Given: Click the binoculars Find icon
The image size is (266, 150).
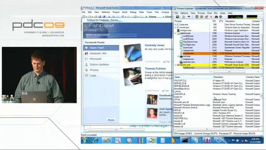Looking at the screenshot, I should point(216,17).
